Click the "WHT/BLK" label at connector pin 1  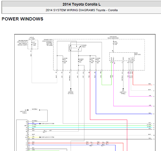coord(35,121)
